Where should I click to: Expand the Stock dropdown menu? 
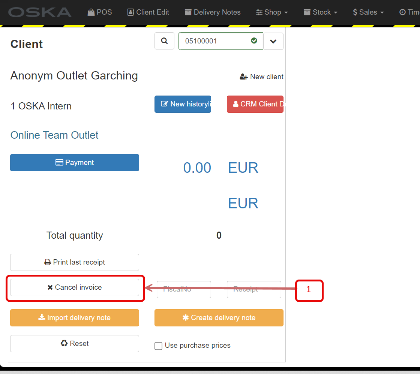pyautogui.click(x=320, y=12)
